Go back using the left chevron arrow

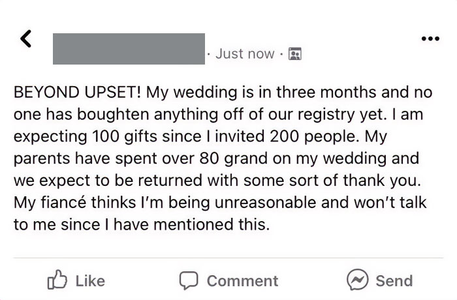[x=25, y=40]
